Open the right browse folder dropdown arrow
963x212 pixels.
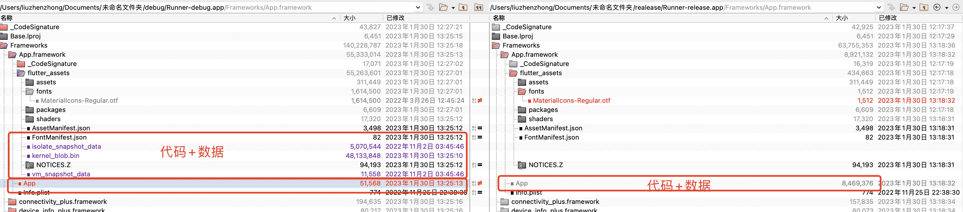(914, 8)
